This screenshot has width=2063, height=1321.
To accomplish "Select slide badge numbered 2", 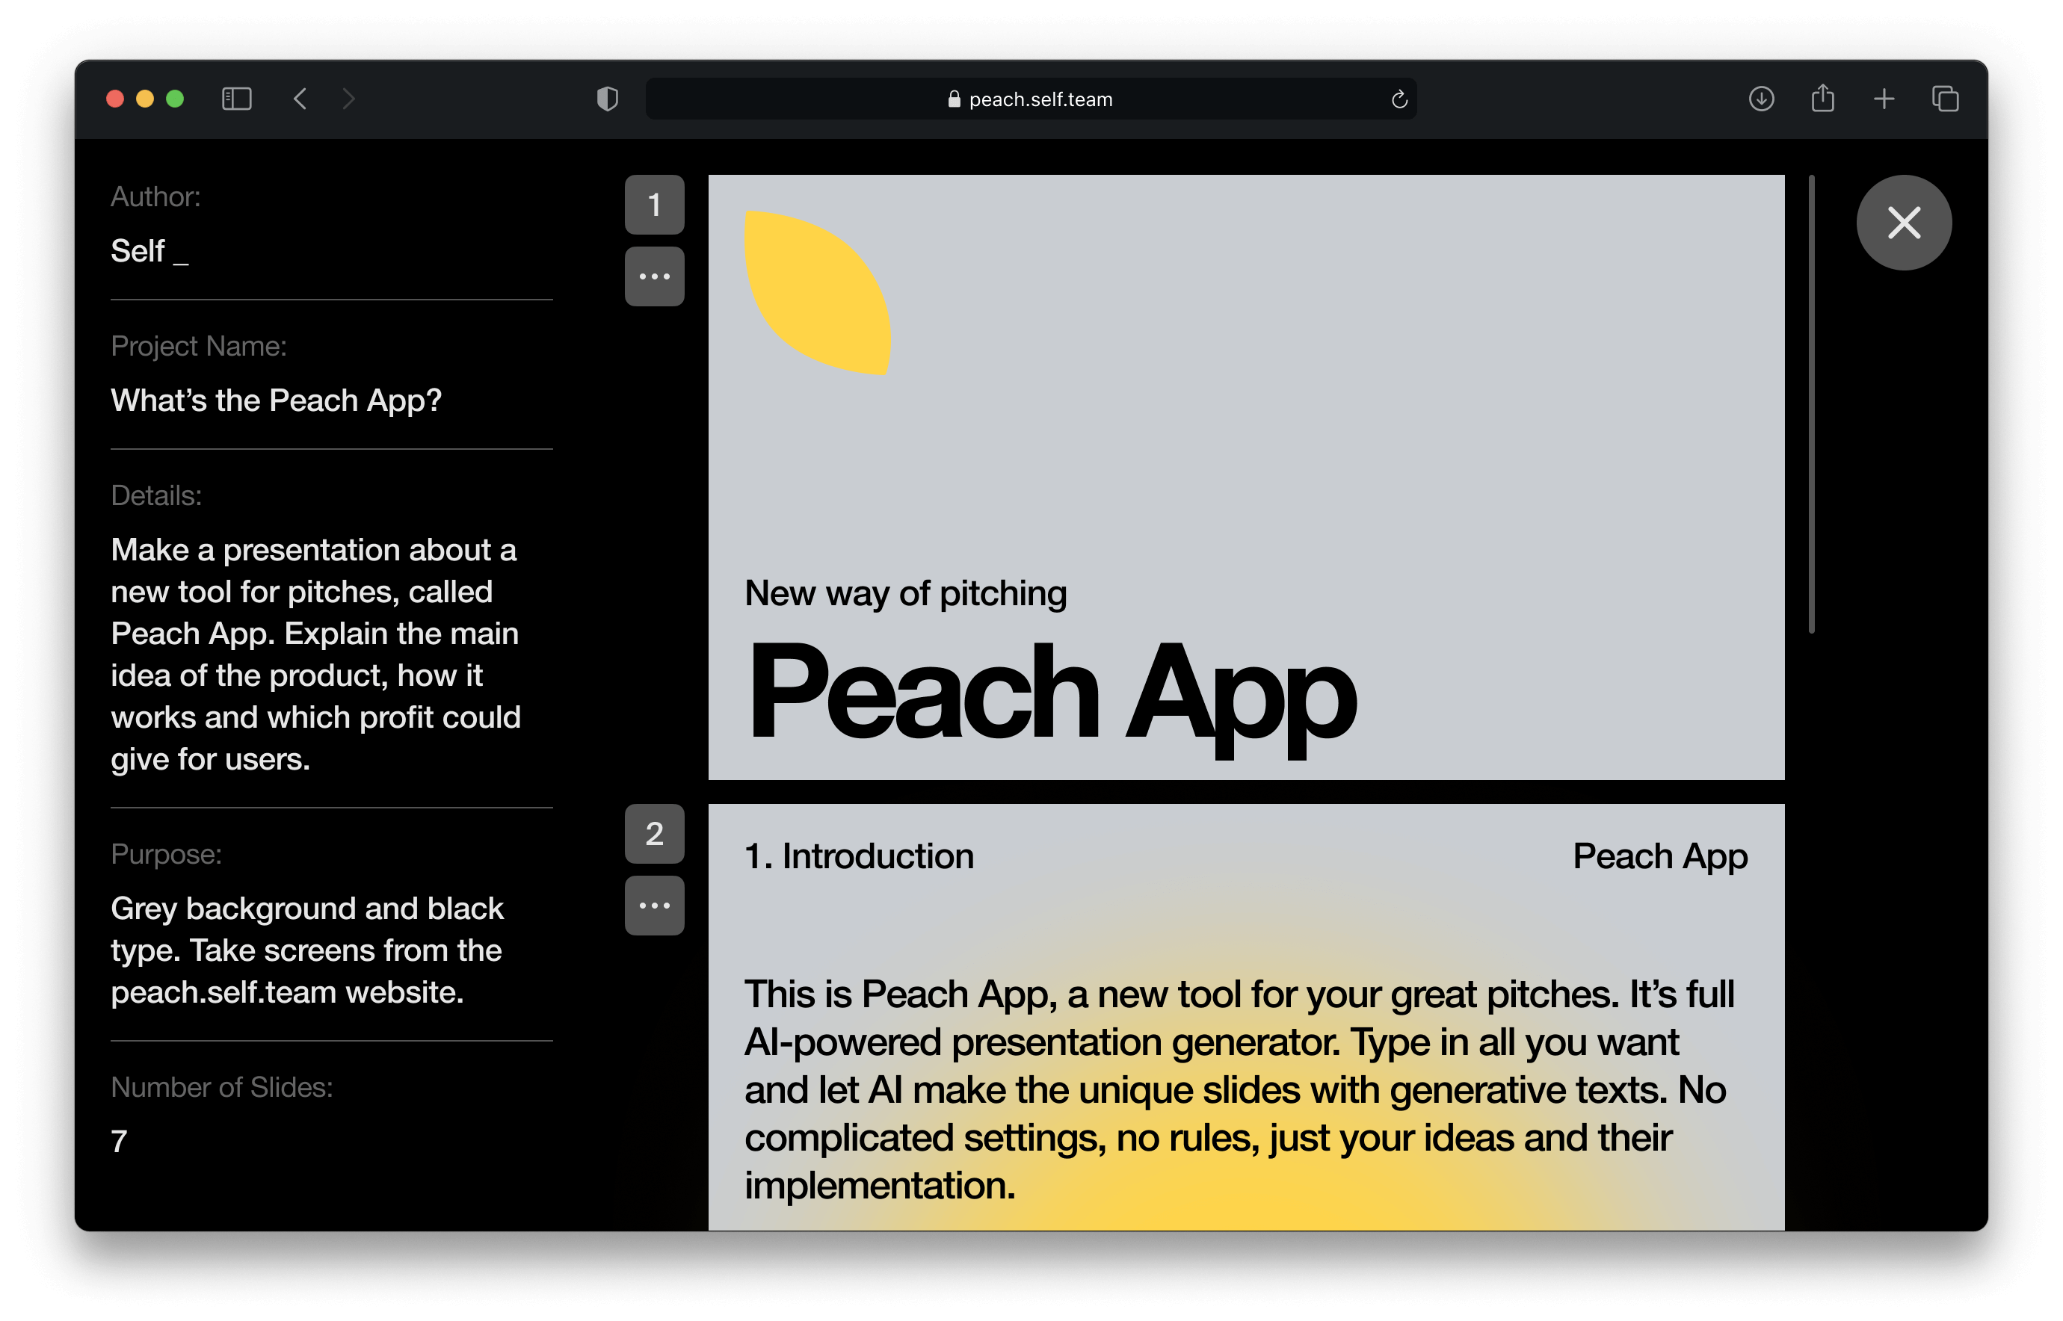I will 655,834.
